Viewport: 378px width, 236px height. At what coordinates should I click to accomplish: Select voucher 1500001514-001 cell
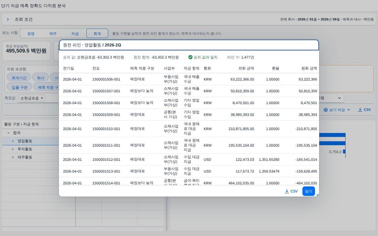[x=106, y=183]
